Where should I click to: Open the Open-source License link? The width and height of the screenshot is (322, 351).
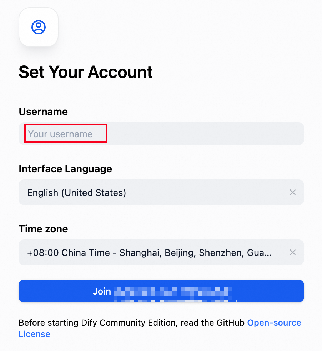[x=274, y=323]
